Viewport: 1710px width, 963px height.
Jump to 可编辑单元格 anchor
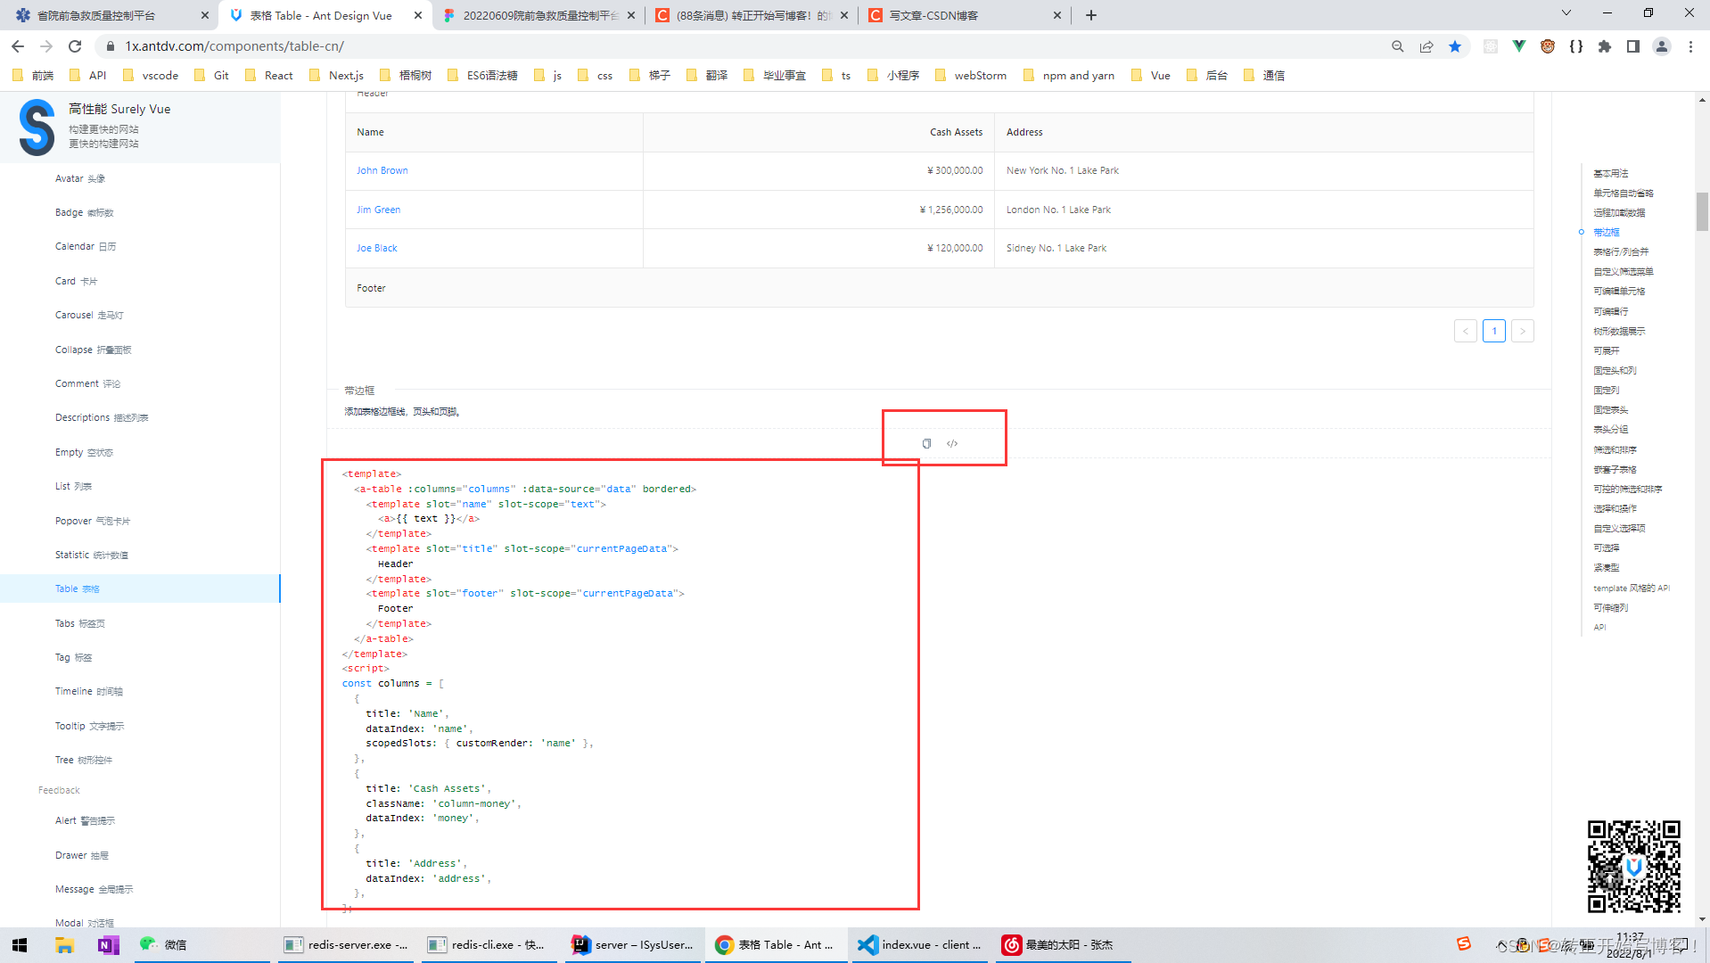(1619, 291)
